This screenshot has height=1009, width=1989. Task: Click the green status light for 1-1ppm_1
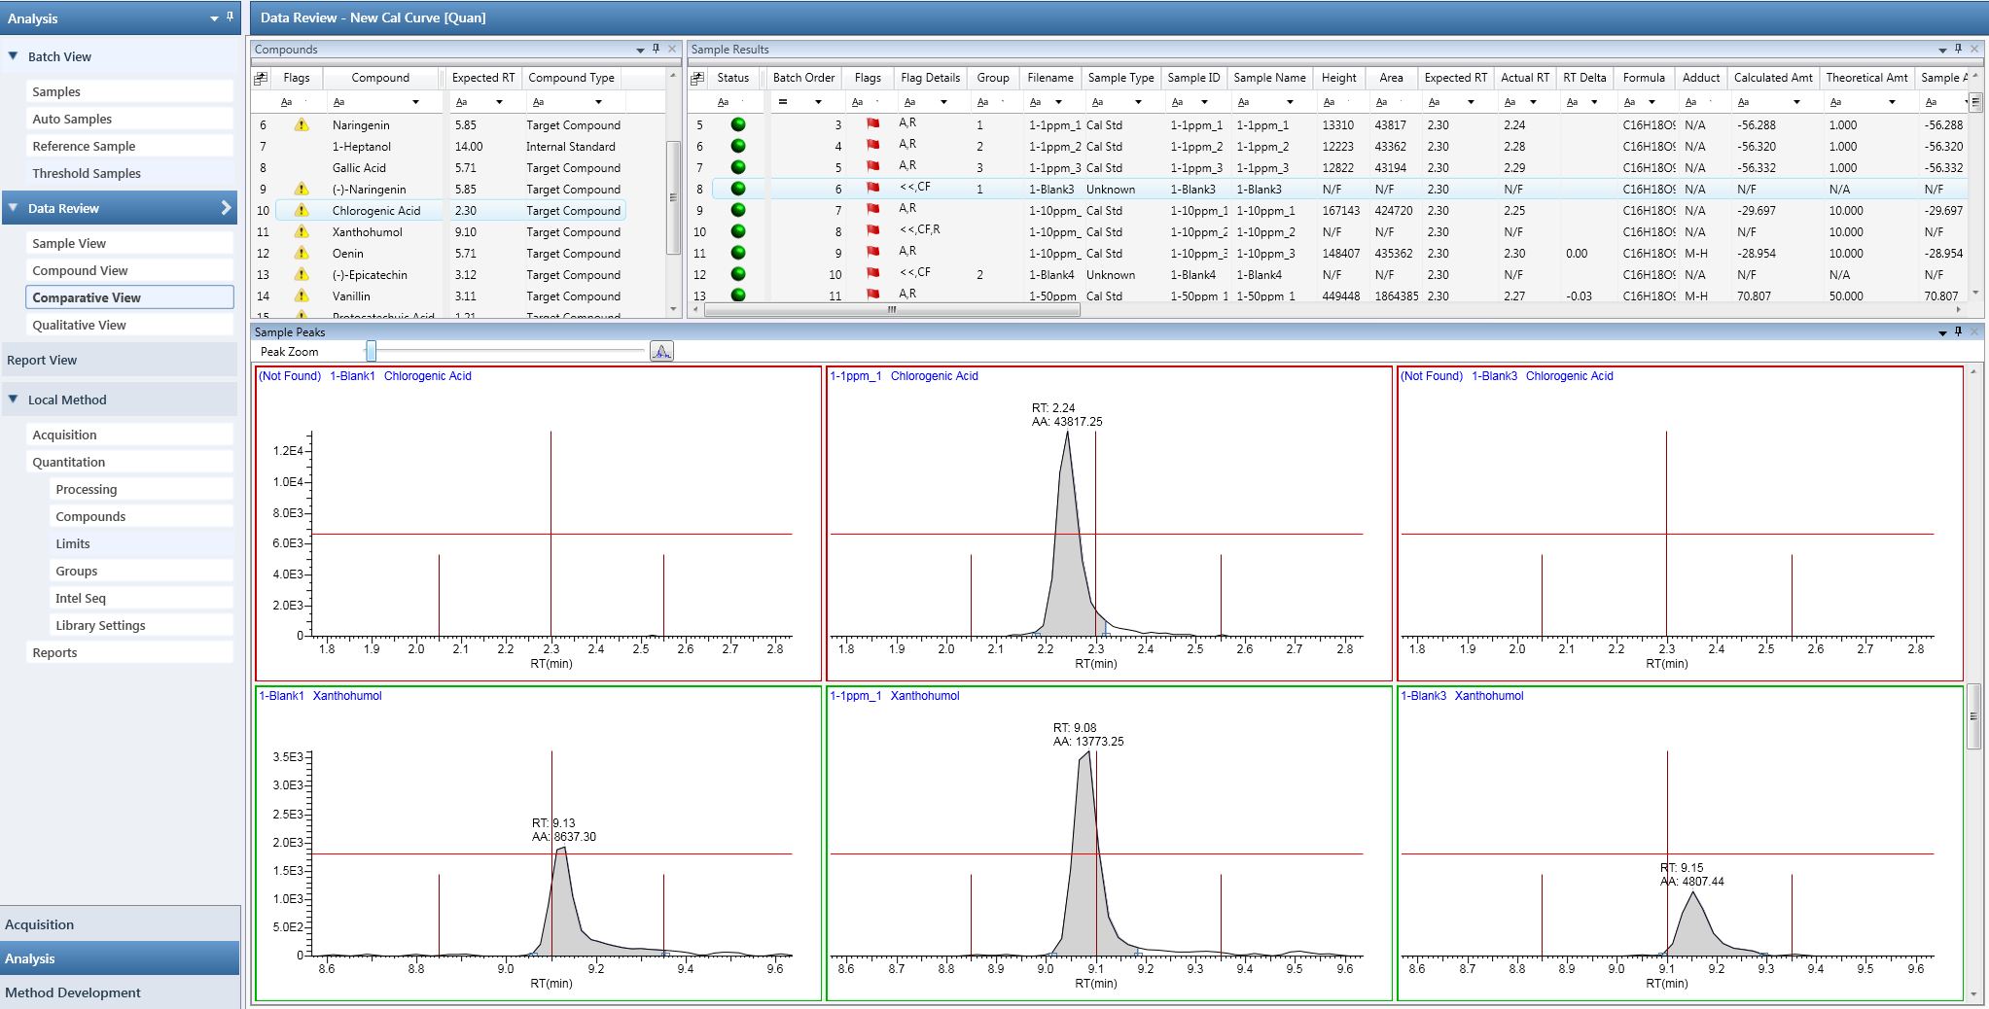point(738,124)
